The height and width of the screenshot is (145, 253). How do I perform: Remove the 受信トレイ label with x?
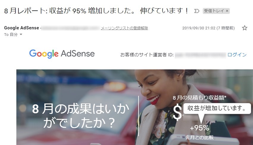[227, 11]
